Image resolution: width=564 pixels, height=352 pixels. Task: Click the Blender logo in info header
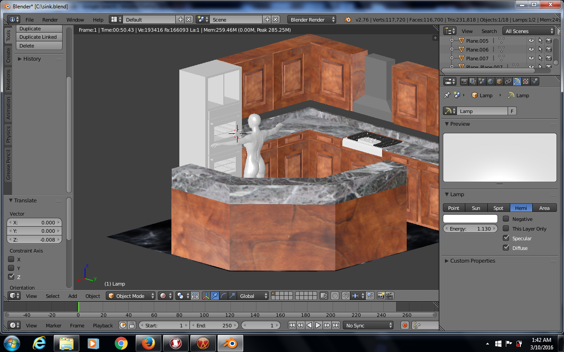point(348,19)
